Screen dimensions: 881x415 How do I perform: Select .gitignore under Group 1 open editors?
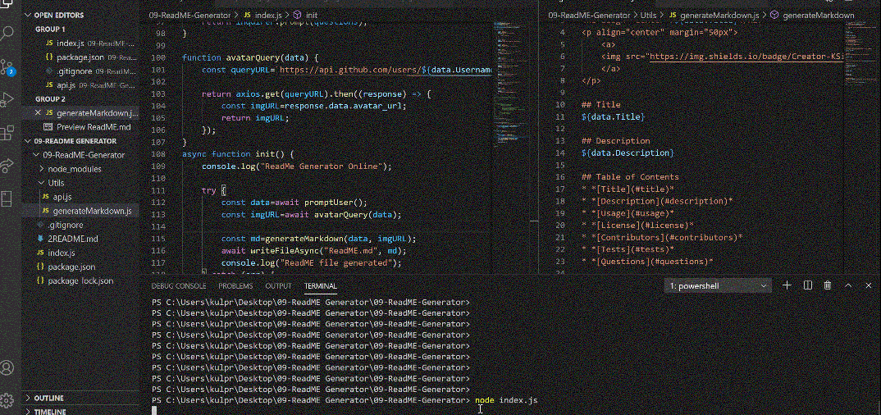(80, 71)
